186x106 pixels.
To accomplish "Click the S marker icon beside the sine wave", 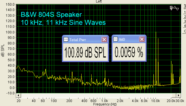I will click(171, 8).
